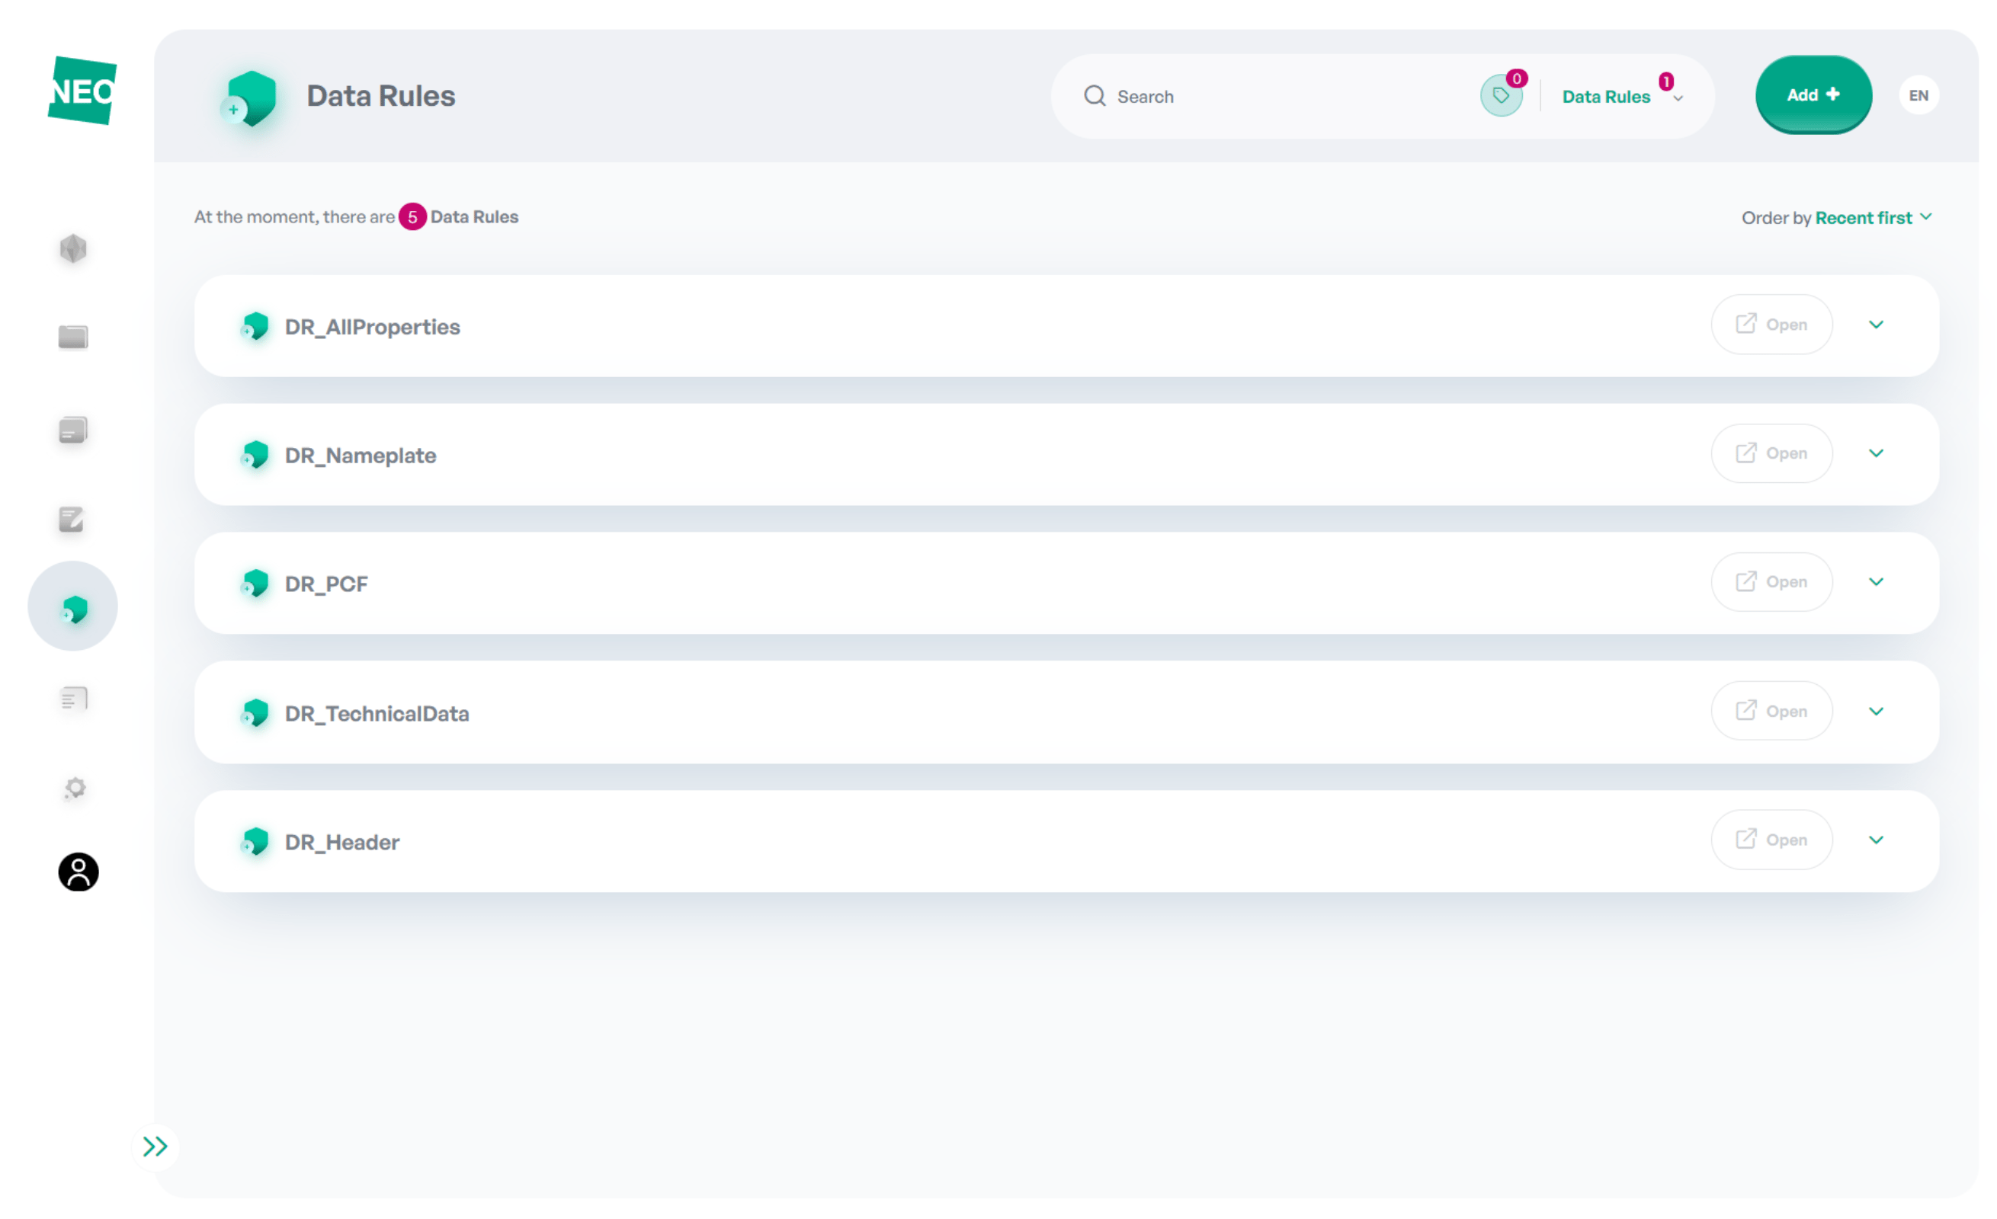
Task: Open the DR_Nameplate data rule
Action: (x=1771, y=453)
